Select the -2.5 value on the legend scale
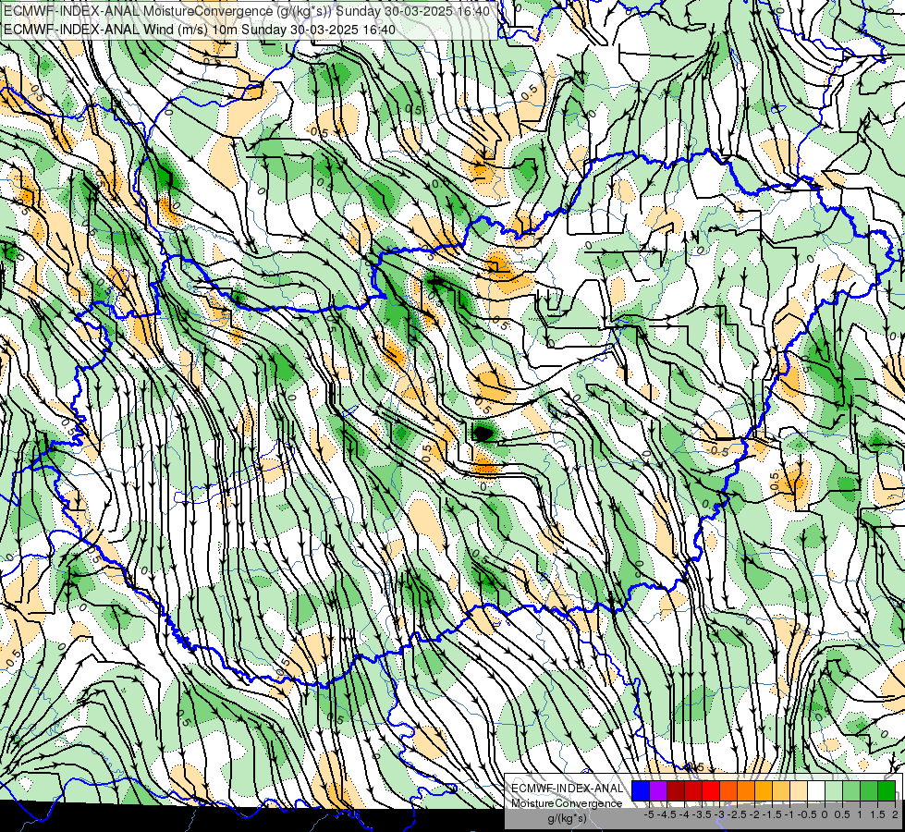Viewport: 905px width, 832px height. (737, 814)
